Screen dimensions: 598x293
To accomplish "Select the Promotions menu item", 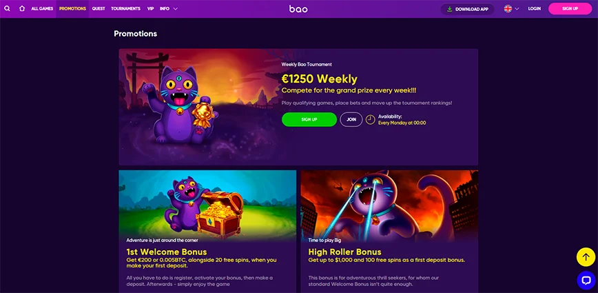I will (x=72, y=8).
